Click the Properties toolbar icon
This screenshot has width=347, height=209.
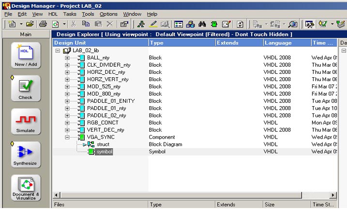point(124,24)
